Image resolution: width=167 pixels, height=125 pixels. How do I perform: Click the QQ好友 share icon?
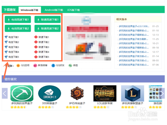(x=53, y=65)
